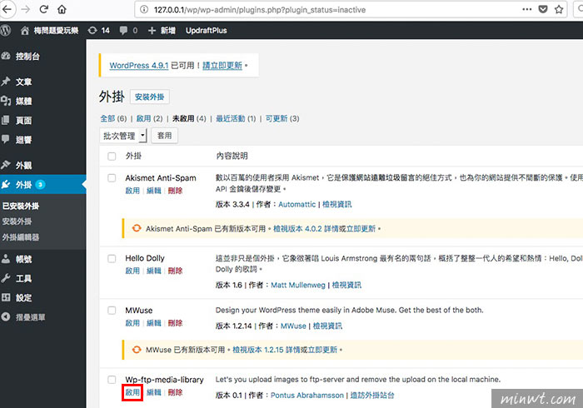Click the Akismet update notice refresh icon
583x408 pixels.
[137, 228]
